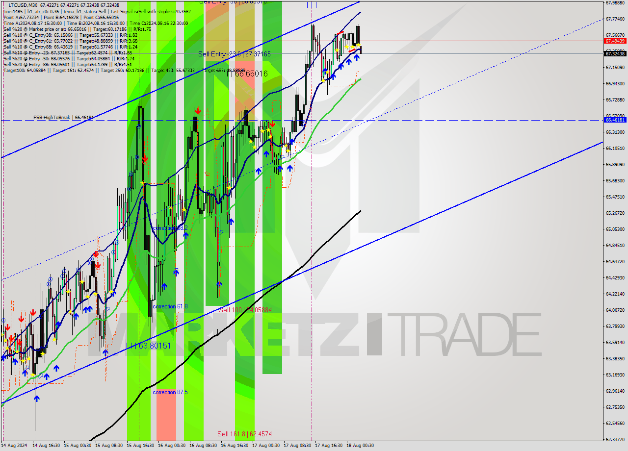Click the 'Sell 100 | 64.05884' label

pos(245,310)
